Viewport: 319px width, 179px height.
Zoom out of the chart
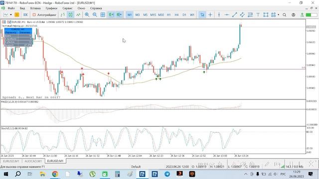coord(95,15)
